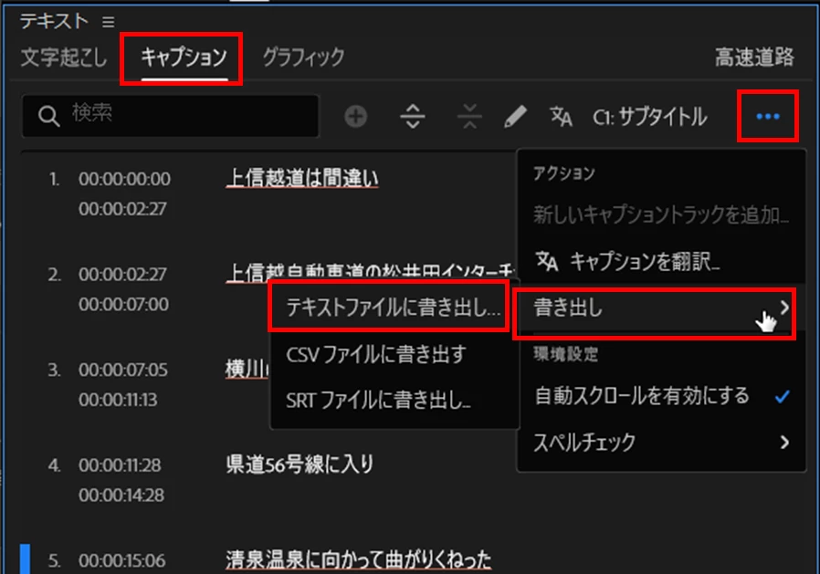Click caption number 4. label
The height and width of the screenshot is (574, 820).
click(x=55, y=465)
